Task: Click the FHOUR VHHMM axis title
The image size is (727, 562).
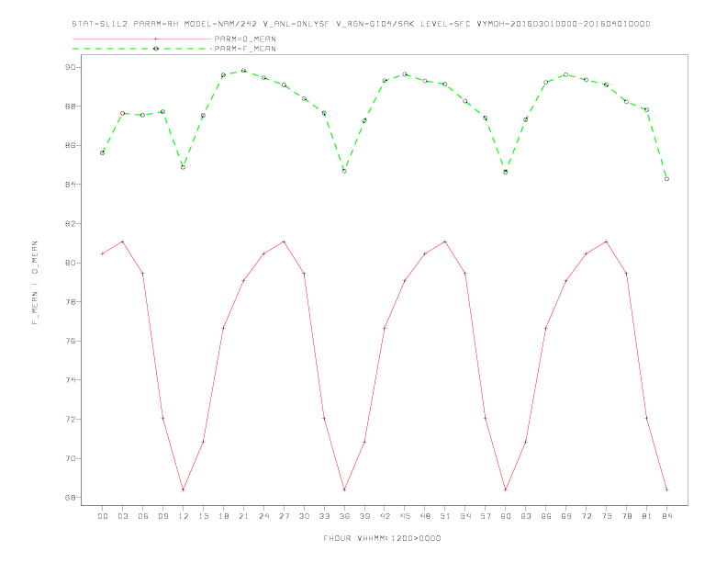Action: tap(382, 538)
